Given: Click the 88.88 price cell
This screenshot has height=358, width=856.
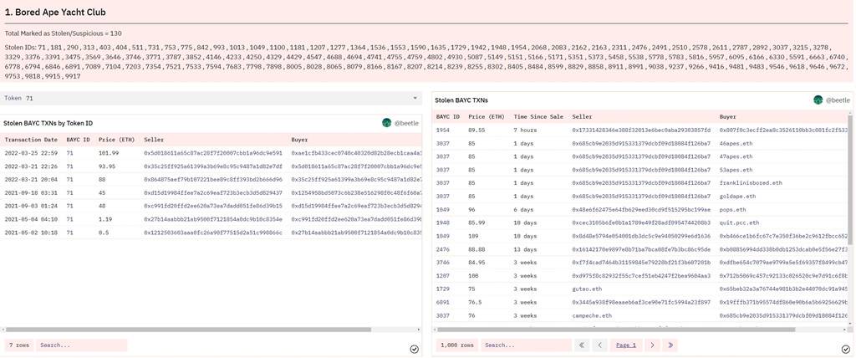Looking at the screenshot, I should click(x=476, y=249).
